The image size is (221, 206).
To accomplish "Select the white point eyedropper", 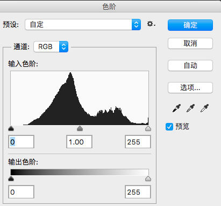I will click(x=204, y=108).
